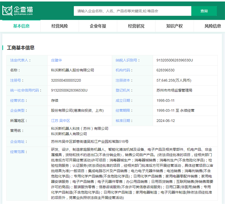The height and width of the screenshot is (204, 225).
Task: Select address 苏州市吴中区郭巷街道吴淞江产业园淞苇路518号
Action: [x=90, y=142]
